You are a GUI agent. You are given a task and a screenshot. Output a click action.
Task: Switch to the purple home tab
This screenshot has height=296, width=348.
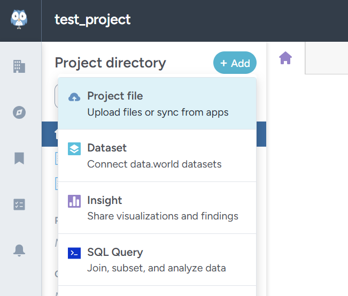tap(285, 58)
